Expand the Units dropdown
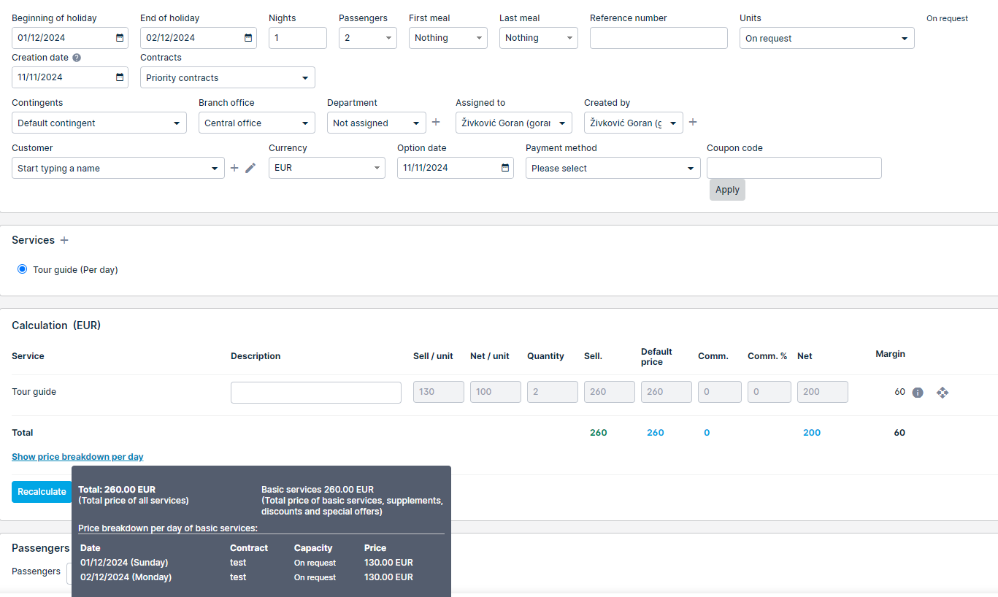The image size is (998, 597). pos(827,38)
